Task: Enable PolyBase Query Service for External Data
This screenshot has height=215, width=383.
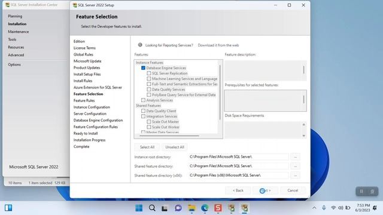Action: [149, 94]
